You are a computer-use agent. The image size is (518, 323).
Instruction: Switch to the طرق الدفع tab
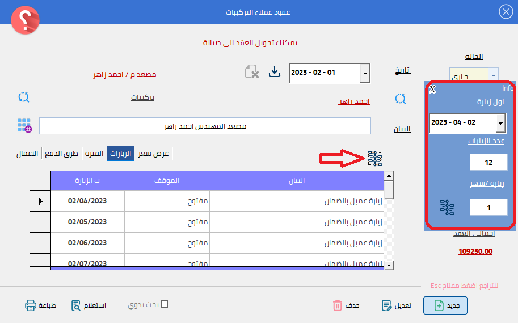pyautogui.click(x=62, y=154)
